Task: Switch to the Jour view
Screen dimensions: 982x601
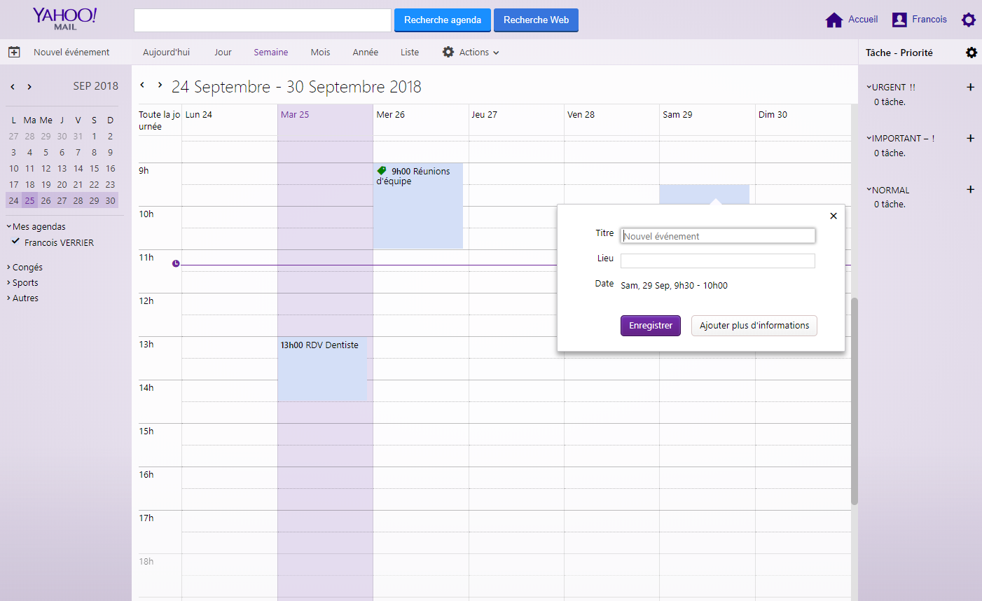Action: [x=223, y=53]
